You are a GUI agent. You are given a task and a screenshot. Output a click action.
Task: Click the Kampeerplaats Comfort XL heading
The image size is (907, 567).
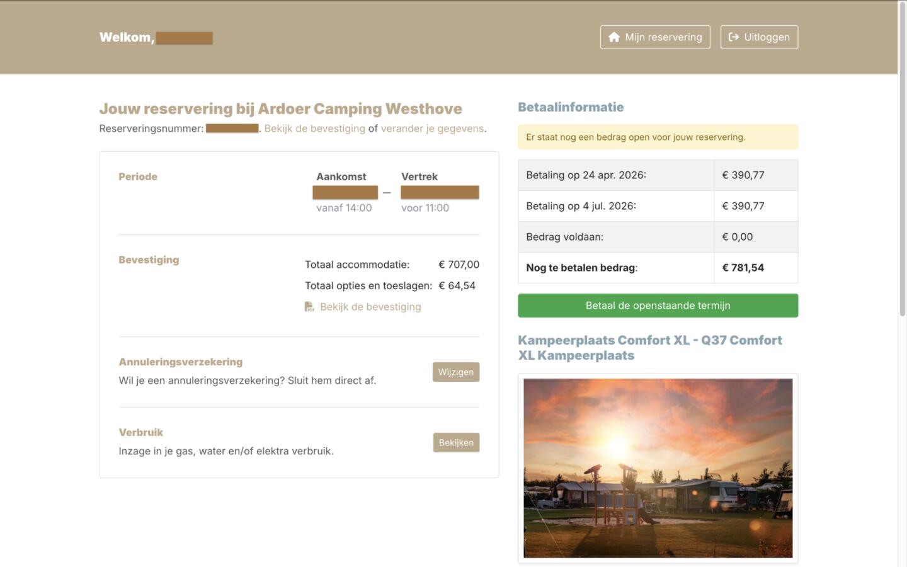tap(649, 348)
